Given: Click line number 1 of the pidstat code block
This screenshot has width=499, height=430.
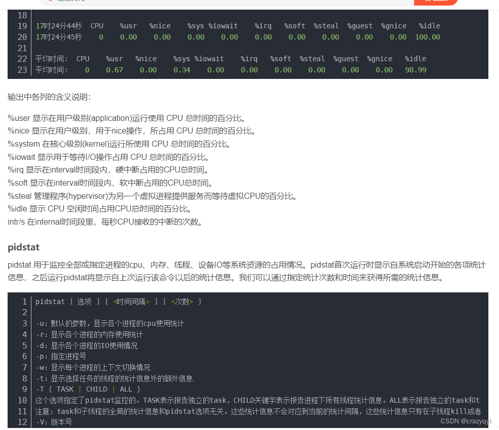Looking at the screenshot, I should 25,301.
